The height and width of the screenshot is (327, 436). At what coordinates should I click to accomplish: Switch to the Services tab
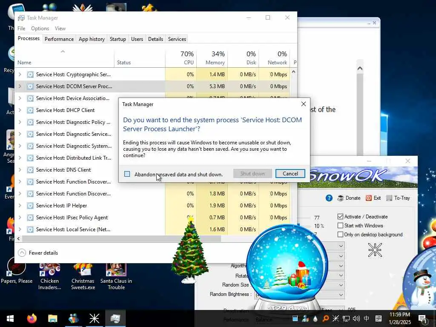point(177,39)
